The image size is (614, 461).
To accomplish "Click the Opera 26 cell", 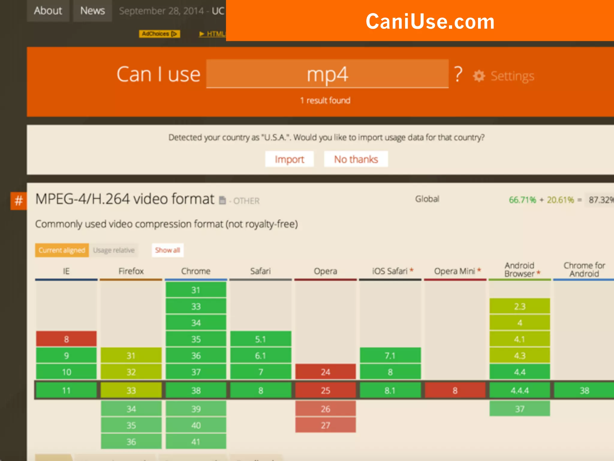I will coord(325,408).
